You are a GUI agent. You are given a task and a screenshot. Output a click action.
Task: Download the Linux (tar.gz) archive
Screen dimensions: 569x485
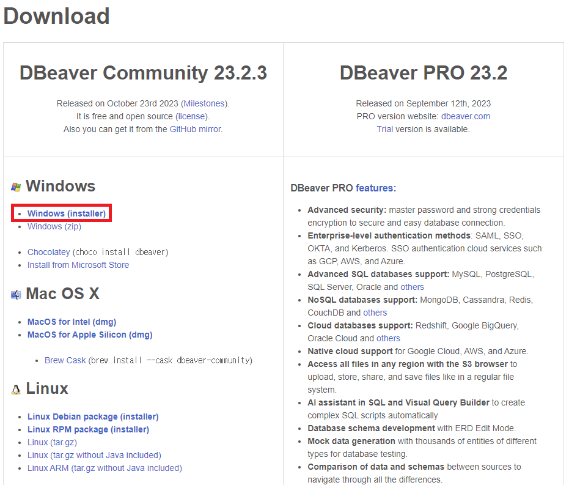pos(53,443)
